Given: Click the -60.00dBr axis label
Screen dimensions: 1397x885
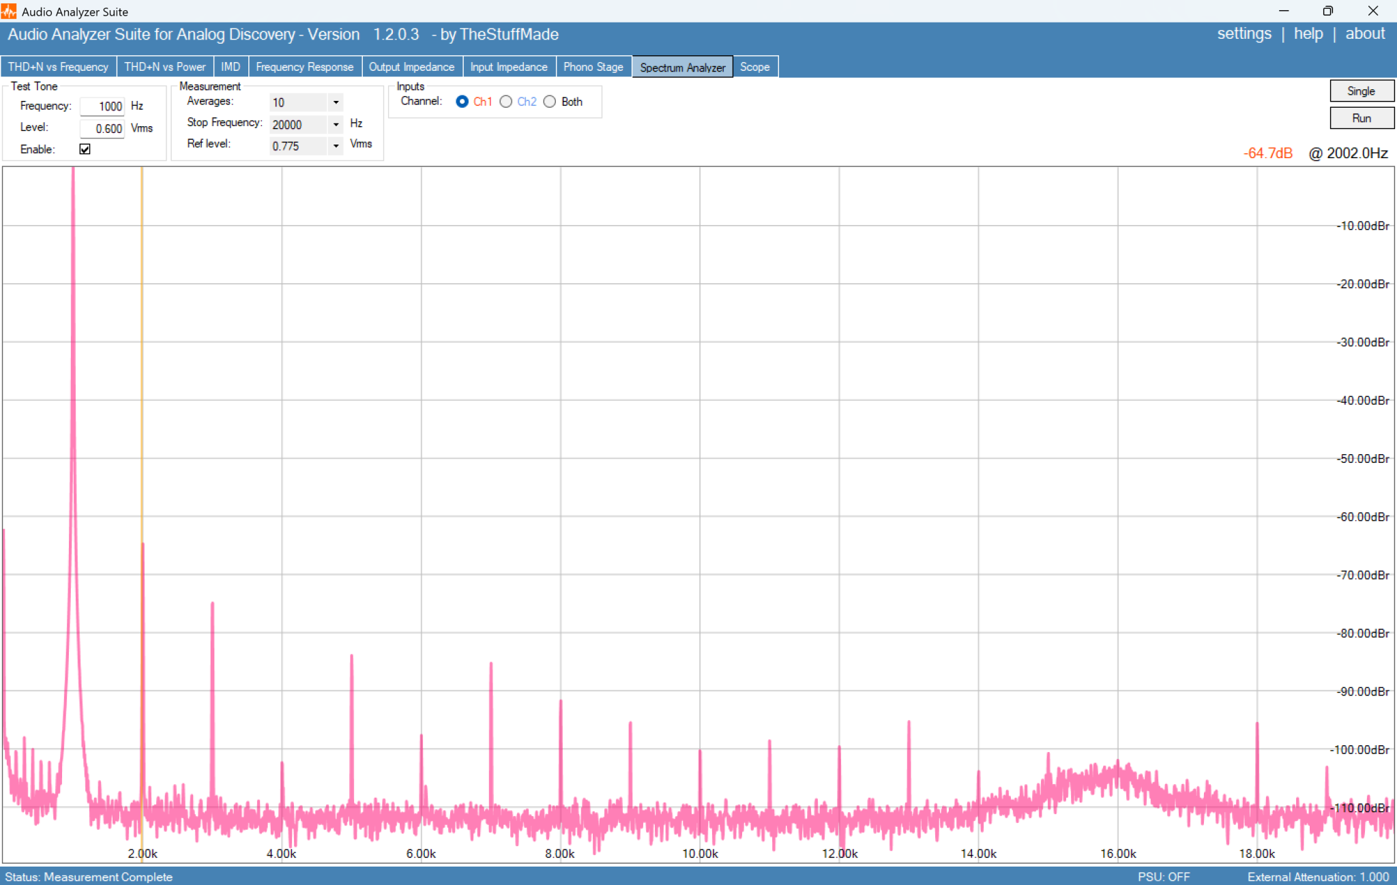Looking at the screenshot, I should pos(1363,517).
